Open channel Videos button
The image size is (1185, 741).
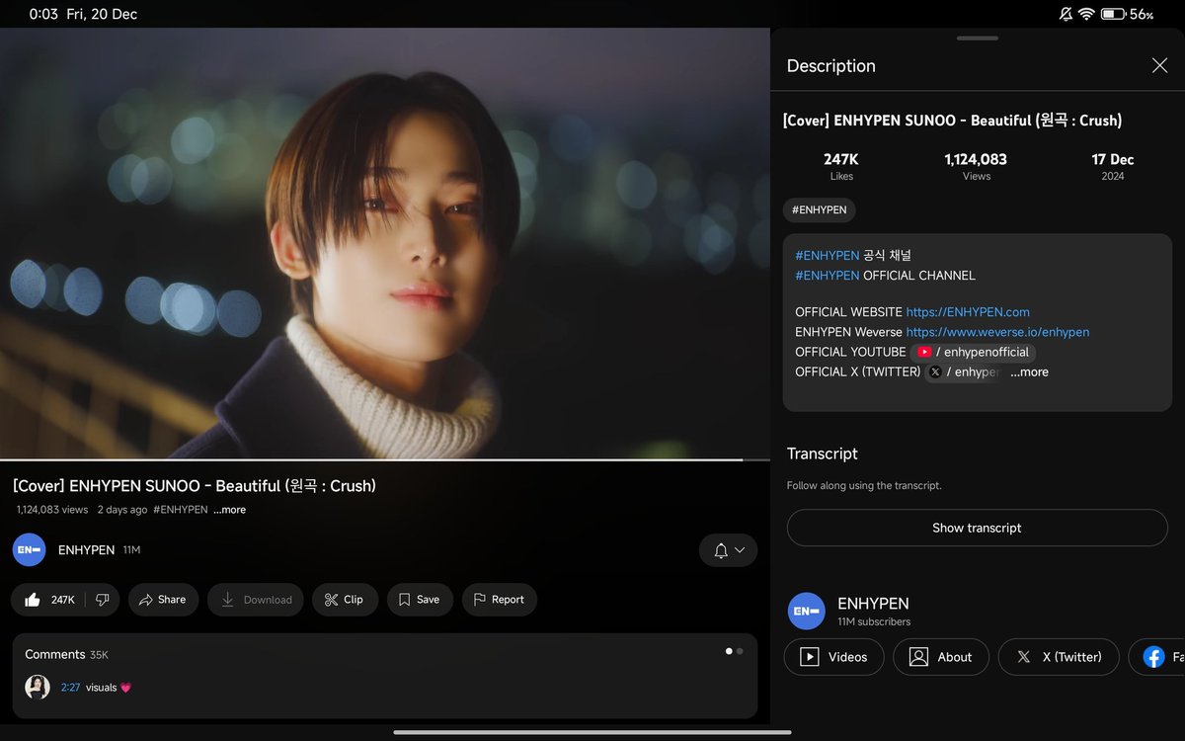833,657
